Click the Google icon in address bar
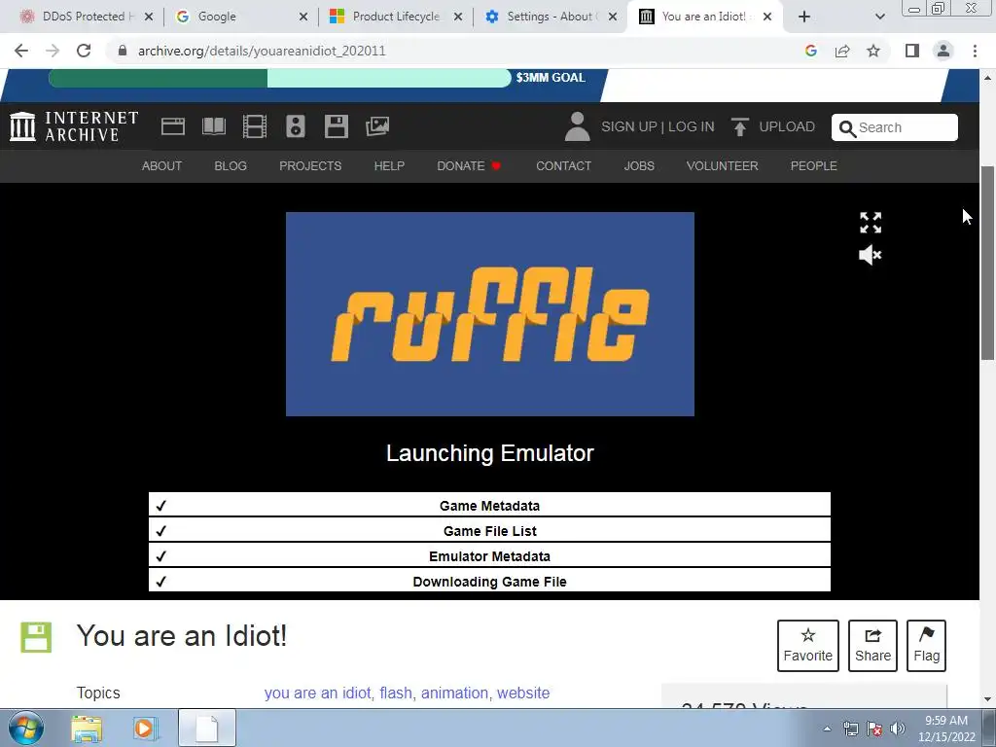 tap(810, 51)
